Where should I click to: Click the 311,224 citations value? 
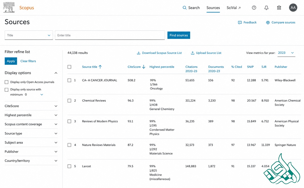pos(191,100)
